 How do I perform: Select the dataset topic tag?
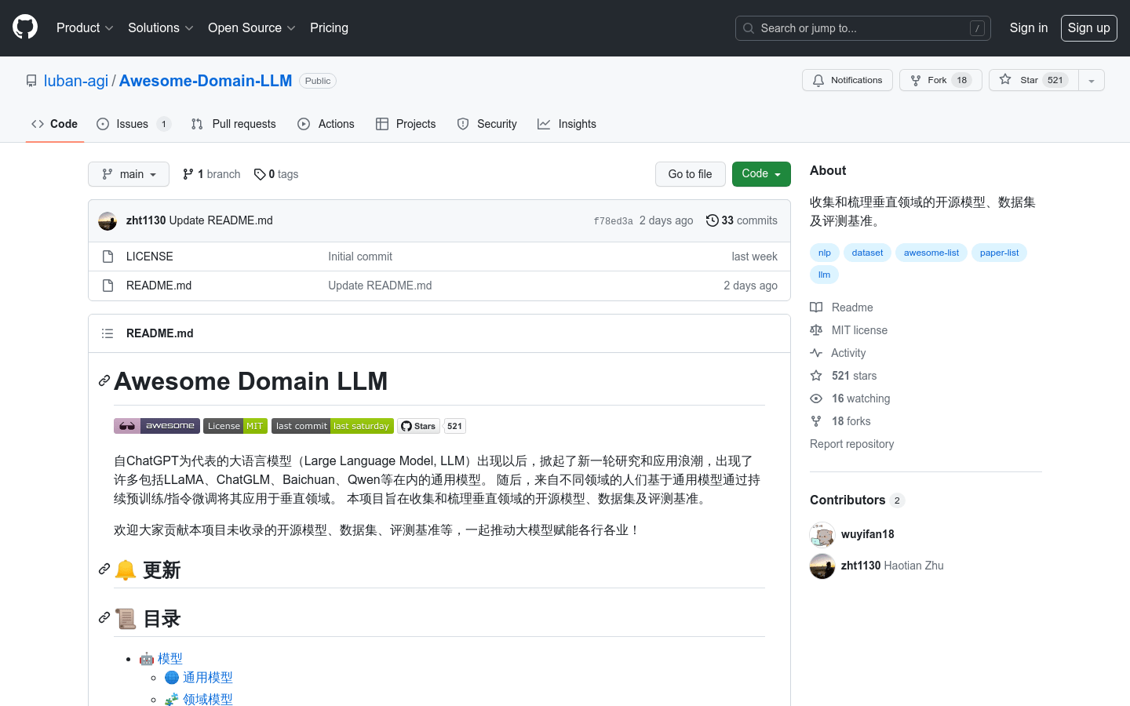pyautogui.click(x=867, y=253)
